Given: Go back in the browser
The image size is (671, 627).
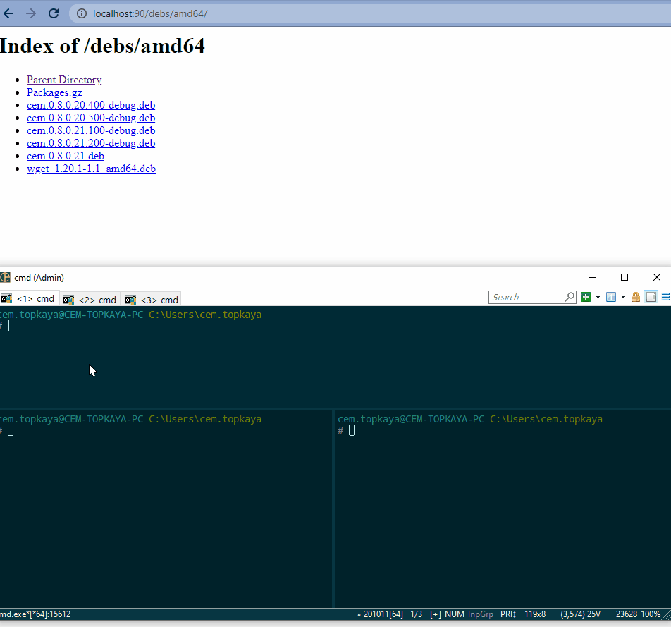Looking at the screenshot, I should 8,13.
